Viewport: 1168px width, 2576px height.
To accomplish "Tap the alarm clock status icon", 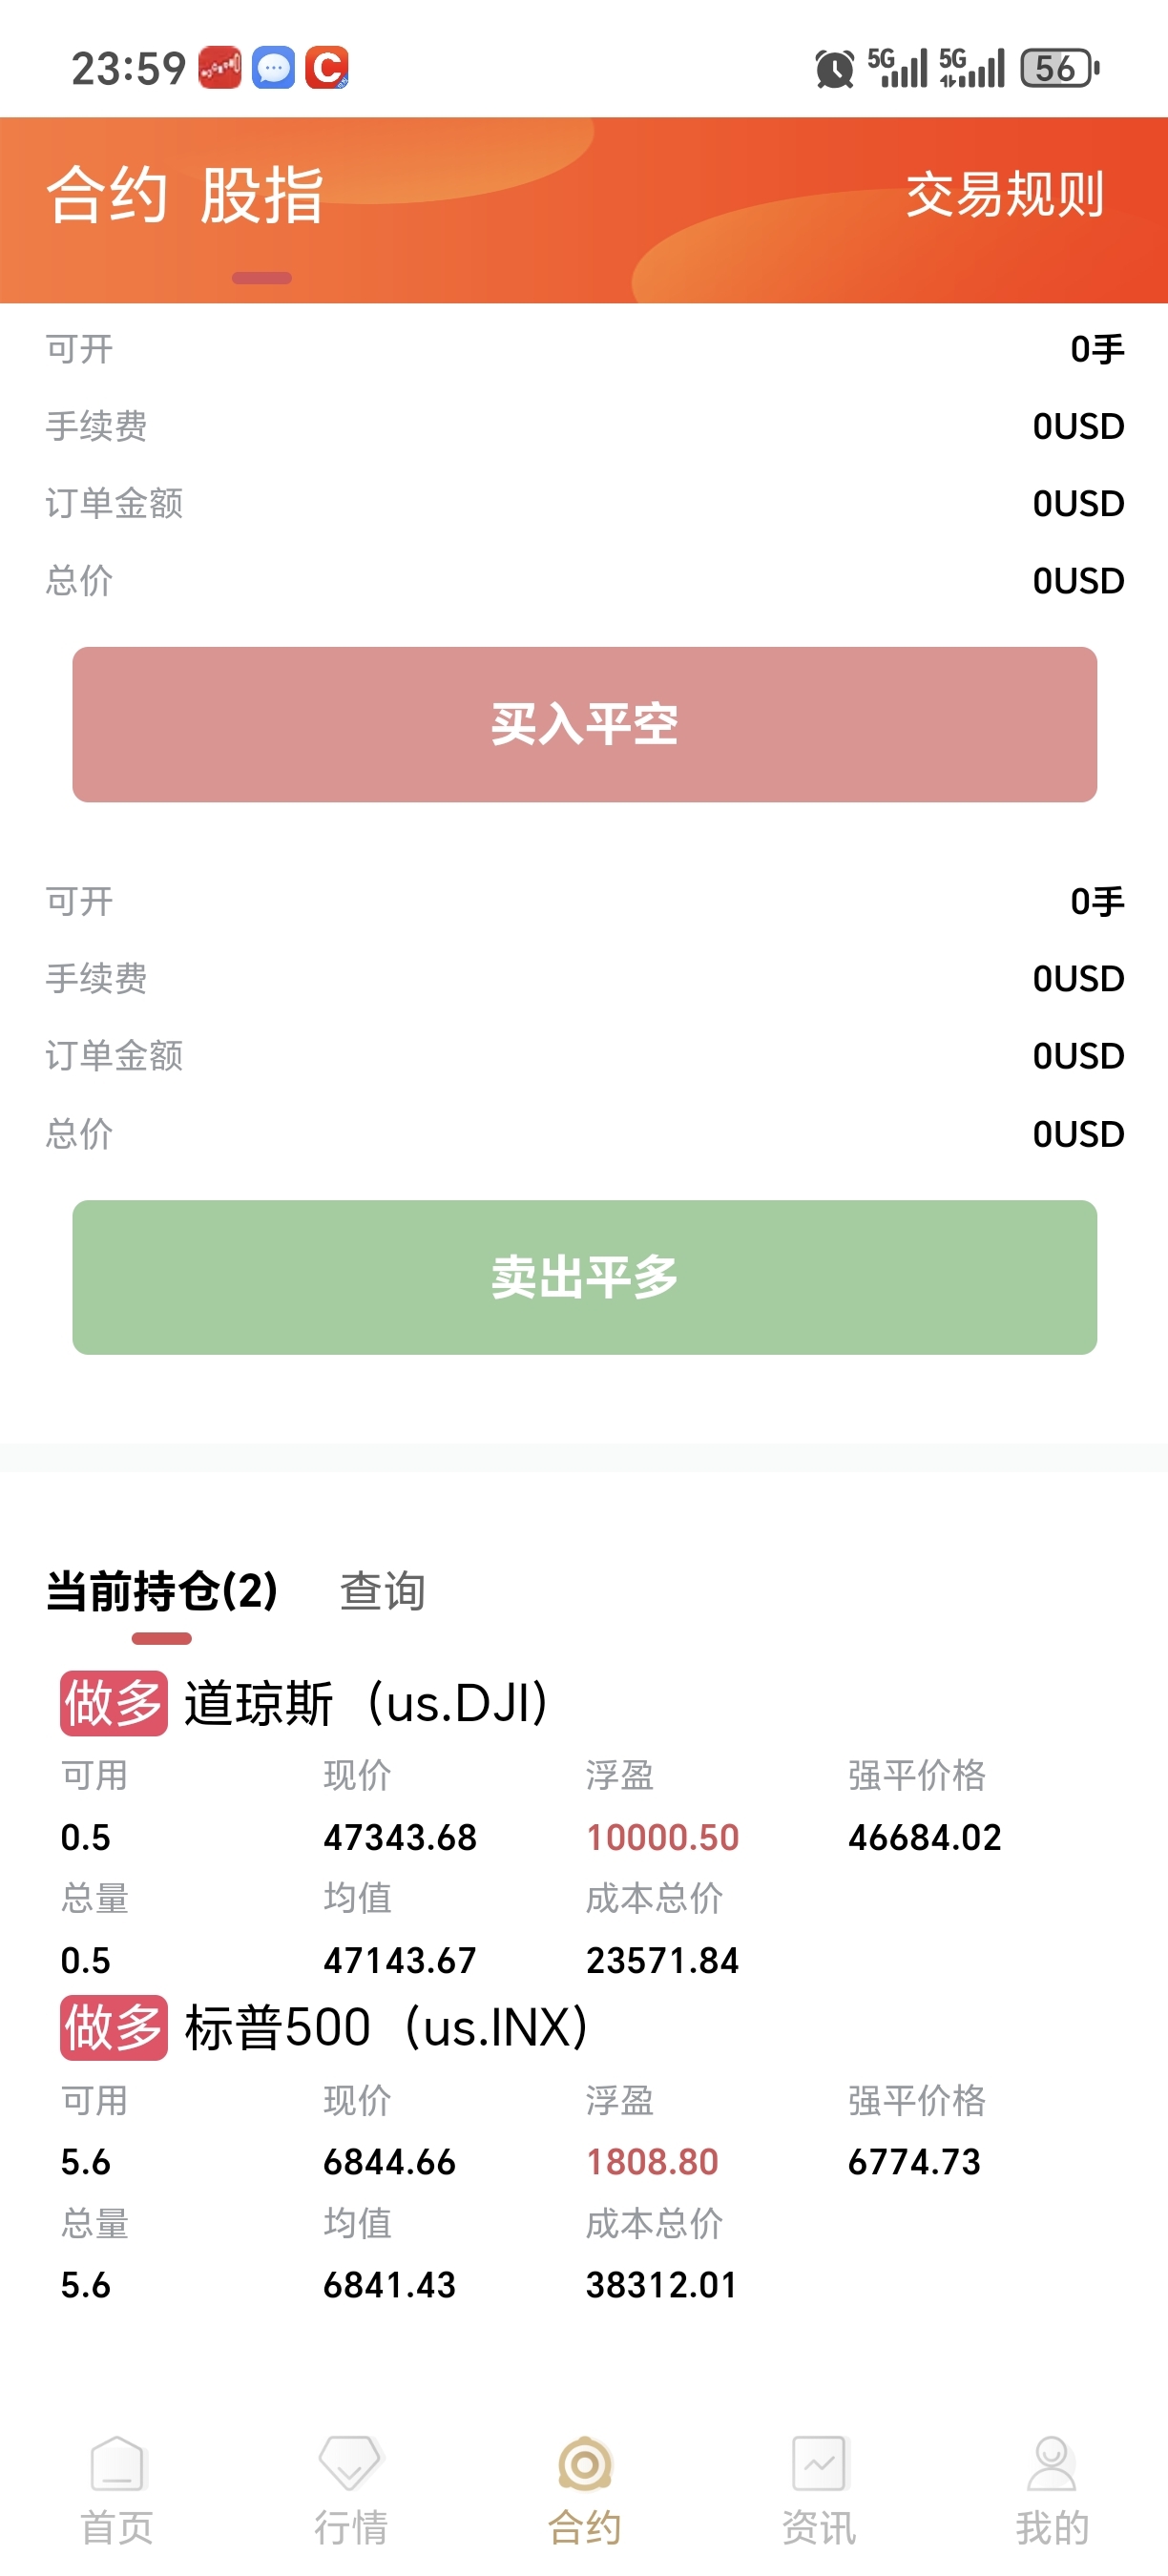I will click(834, 69).
